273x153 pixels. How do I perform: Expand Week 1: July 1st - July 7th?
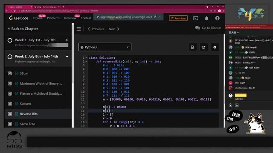coord(67,40)
